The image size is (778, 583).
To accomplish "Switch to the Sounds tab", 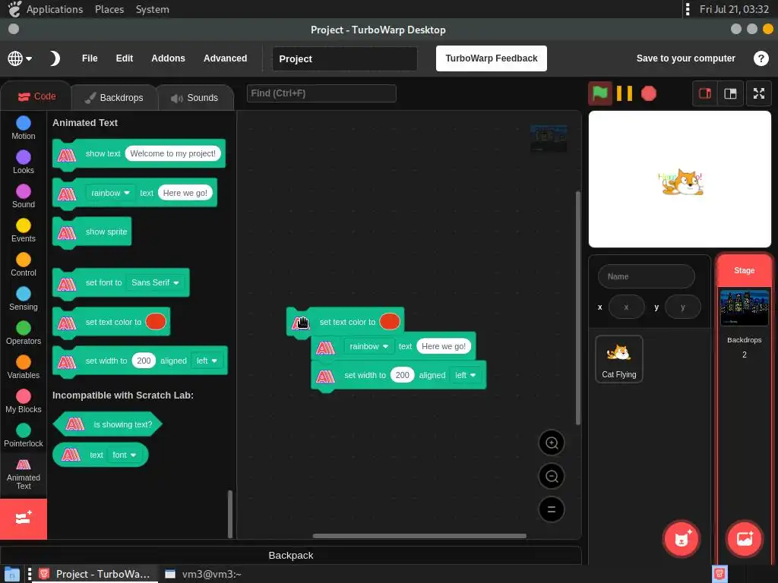I will tap(195, 98).
